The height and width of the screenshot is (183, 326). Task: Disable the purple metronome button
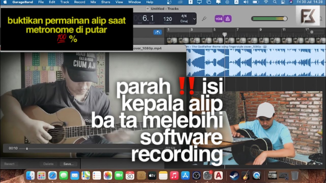click(227, 19)
